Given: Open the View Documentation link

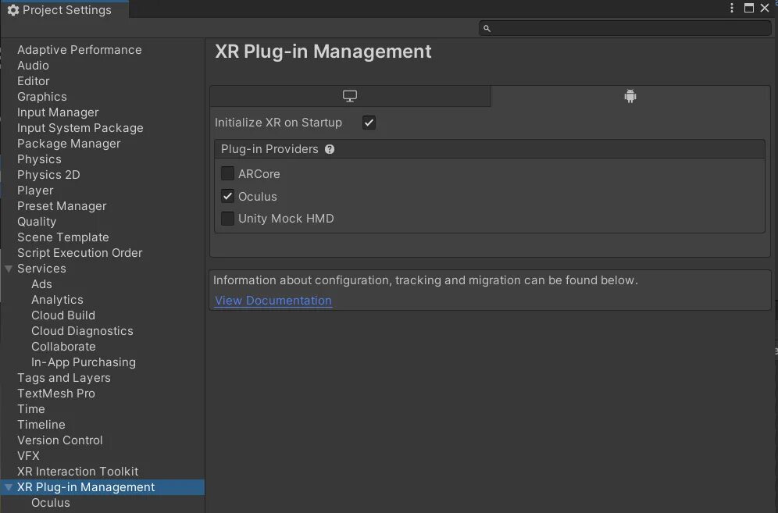Looking at the screenshot, I should pyautogui.click(x=273, y=301).
